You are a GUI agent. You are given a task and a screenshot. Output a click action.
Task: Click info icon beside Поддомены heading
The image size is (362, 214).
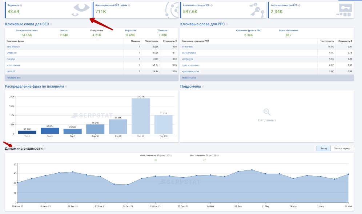point(203,86)
